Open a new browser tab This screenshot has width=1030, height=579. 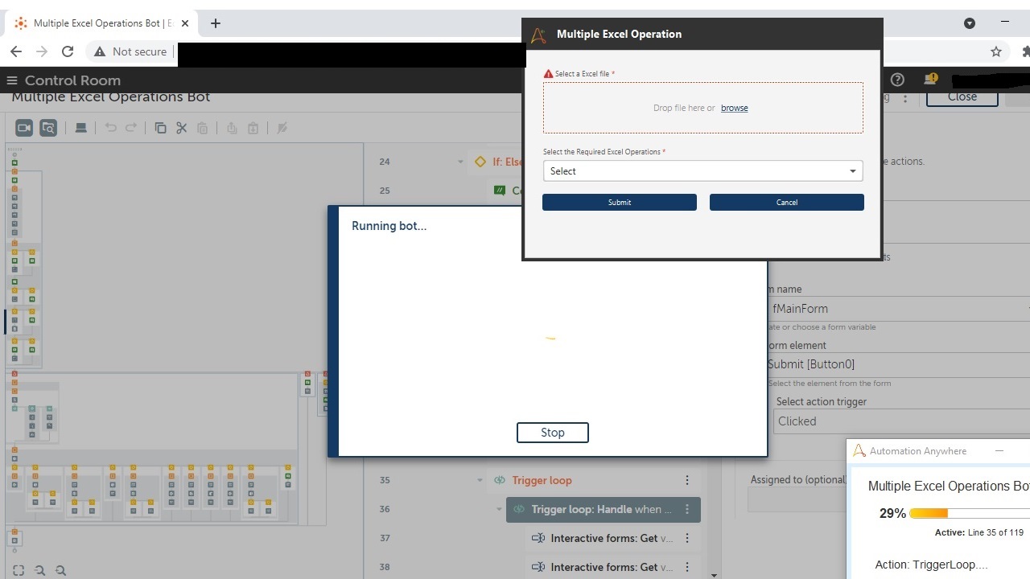pyautogui.click(x=215, y=23)
